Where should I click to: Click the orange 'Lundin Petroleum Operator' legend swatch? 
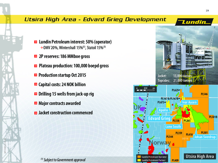139,157
